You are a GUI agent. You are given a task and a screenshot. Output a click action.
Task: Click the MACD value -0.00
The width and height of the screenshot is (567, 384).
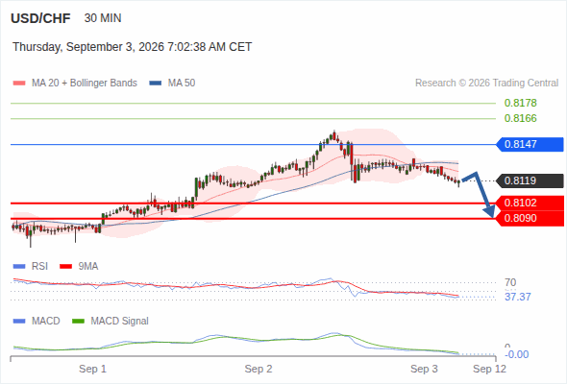point(517,355)
